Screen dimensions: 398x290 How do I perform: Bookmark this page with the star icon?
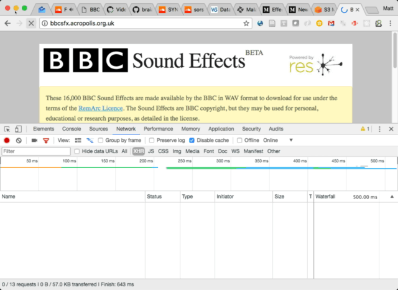[x=246, y=24]
